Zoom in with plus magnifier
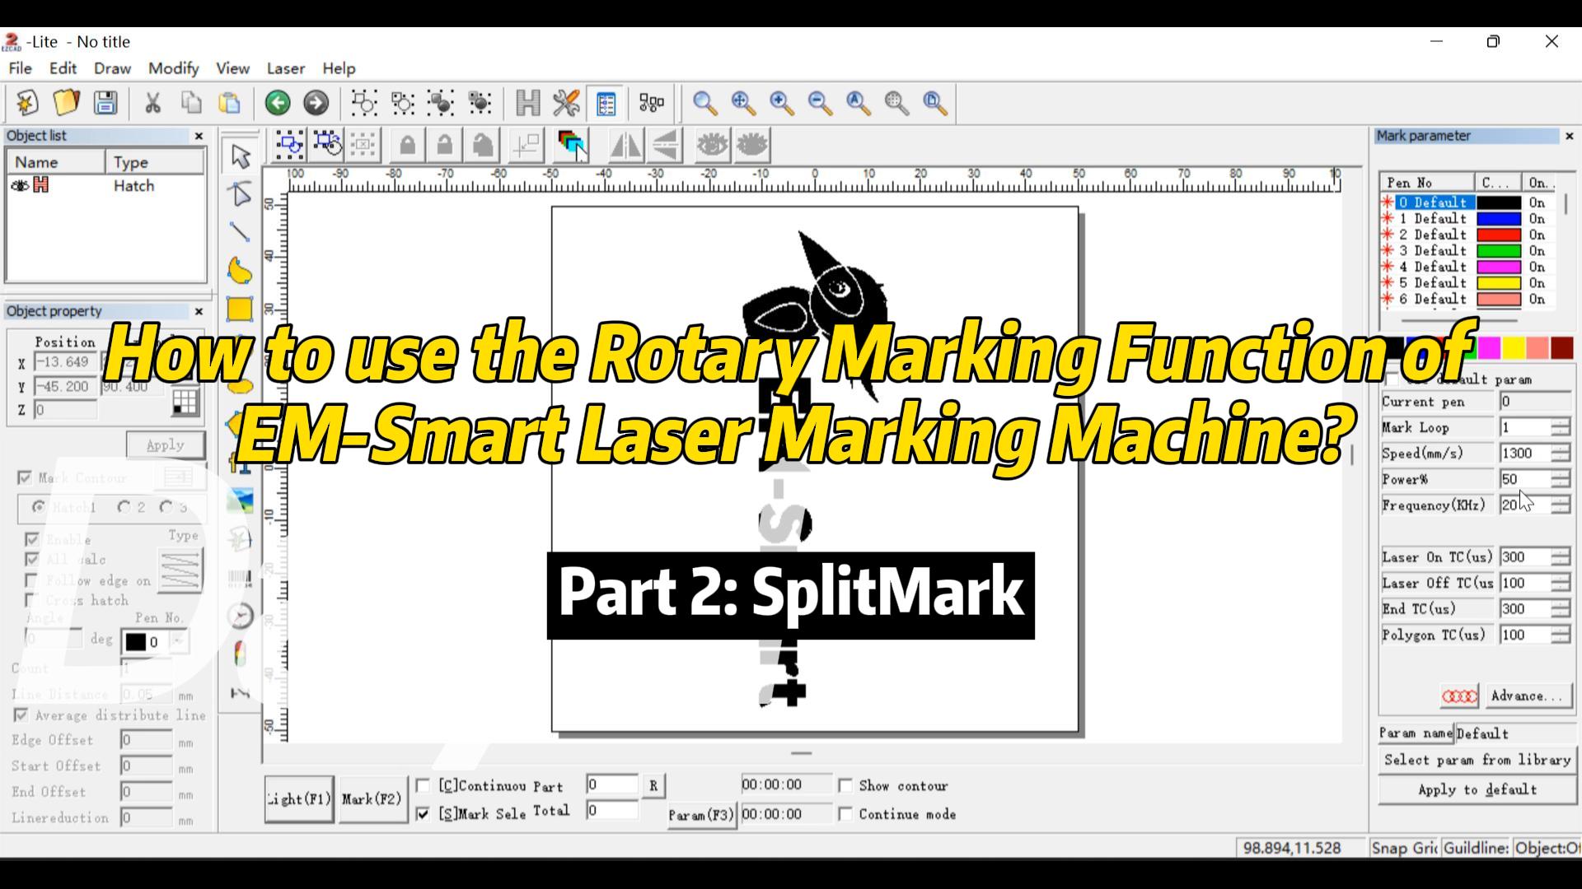Screen dimensions: 1582x889 click(782, 103)
